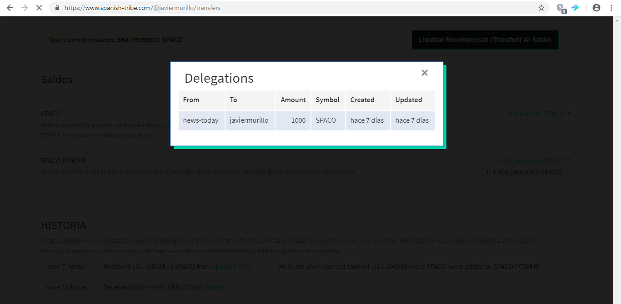Bookmark this page with the star

click(x=541, y=8)
